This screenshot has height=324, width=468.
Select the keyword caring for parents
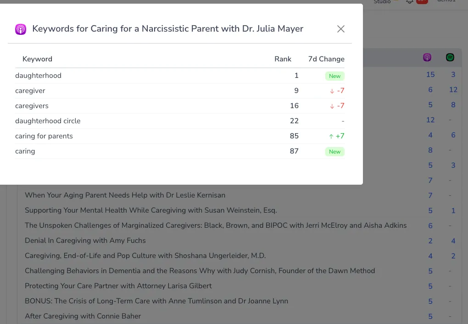44,136
